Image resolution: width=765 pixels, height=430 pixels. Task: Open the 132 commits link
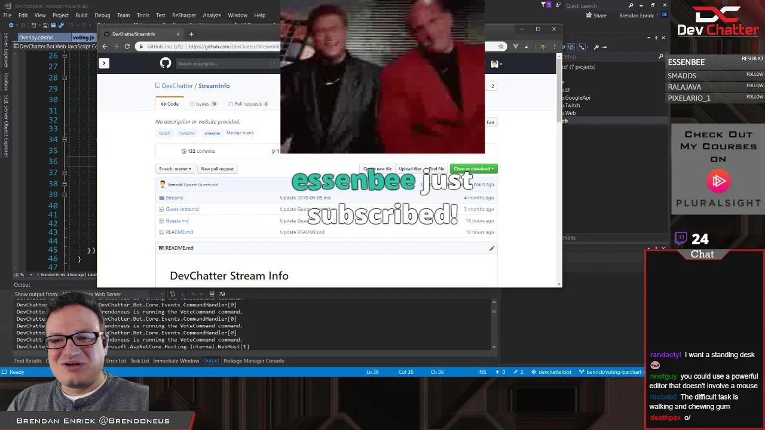(198, 151)
